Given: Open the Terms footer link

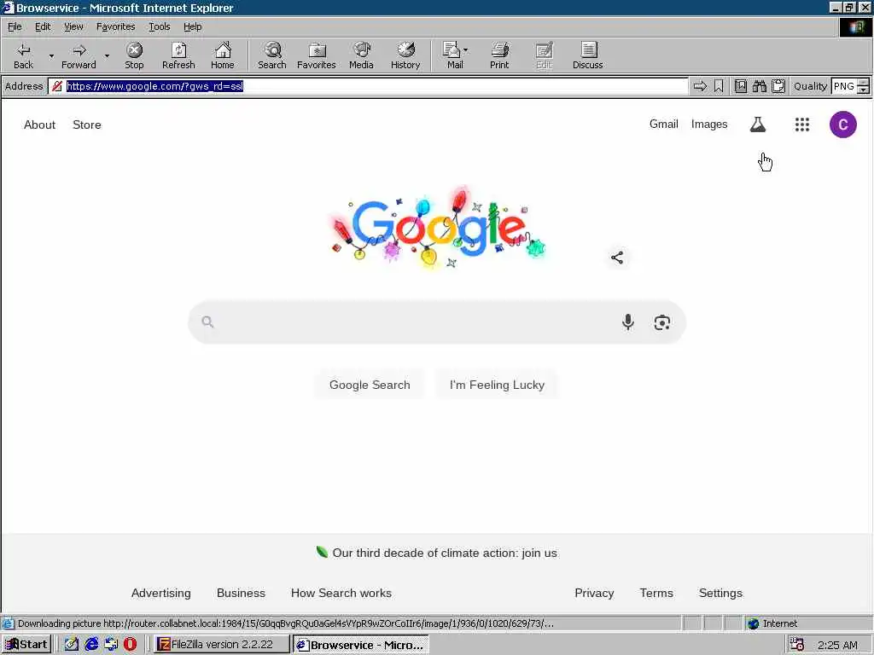Looking at the screenshot, I should (656, 594).
